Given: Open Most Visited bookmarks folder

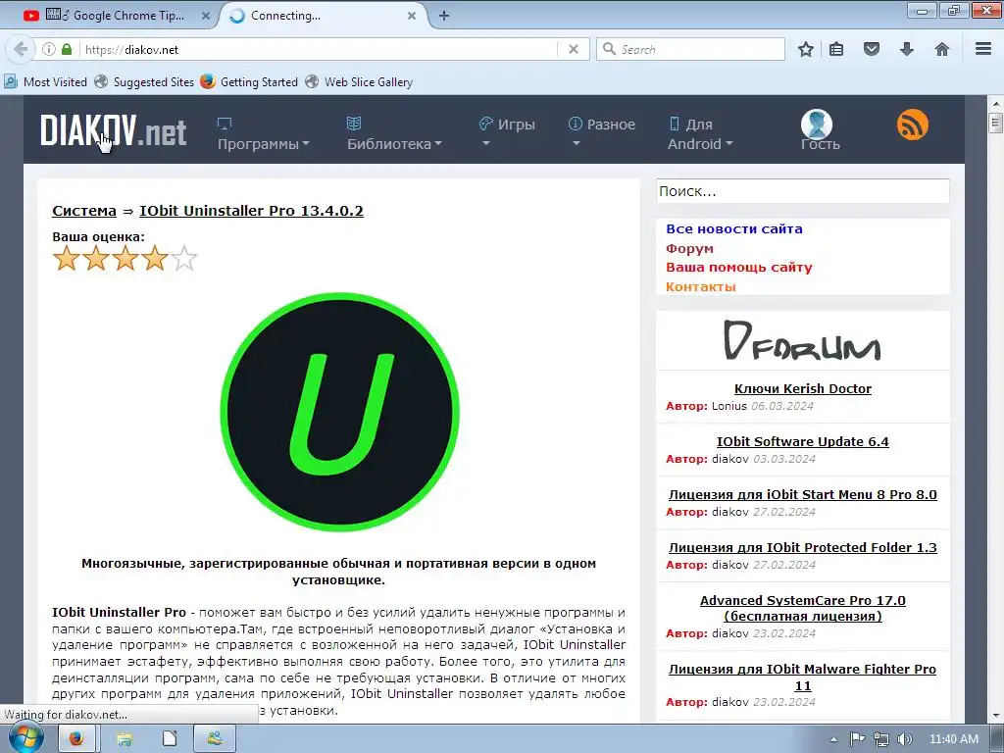Looking at the screenshot, I should [45, 82].
